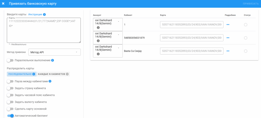Open details dots for 548583054031879 row
Image resolution: width=261 pixels, height=118 pixels.
pyautogui.click(x=228, y=38)
